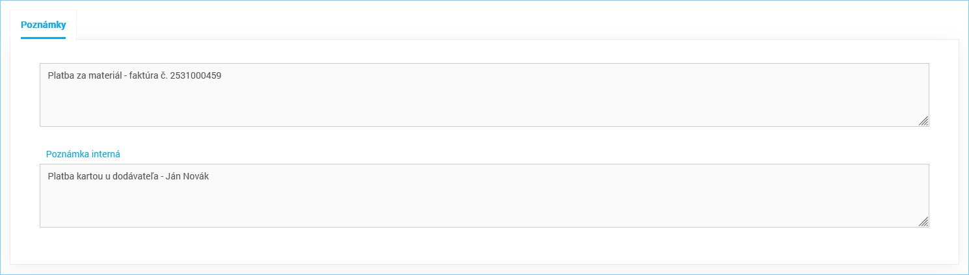969x275 pixels.
Task: Click the word za in the top note
Action: tap(81, 75)
